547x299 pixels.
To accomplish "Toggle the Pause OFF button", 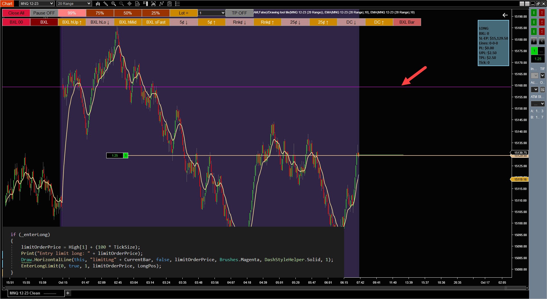I will pos(44,13).
